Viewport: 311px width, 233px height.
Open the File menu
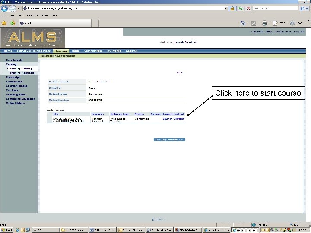(4, 16)
